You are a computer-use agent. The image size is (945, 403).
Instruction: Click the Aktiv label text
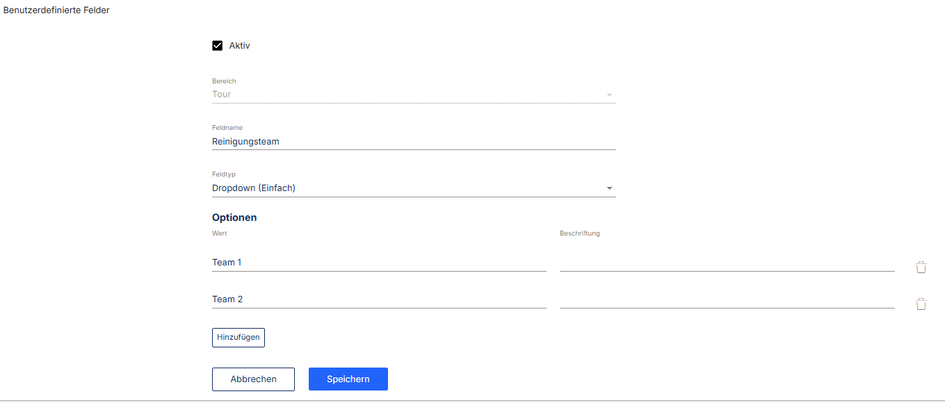pos(239,46)
